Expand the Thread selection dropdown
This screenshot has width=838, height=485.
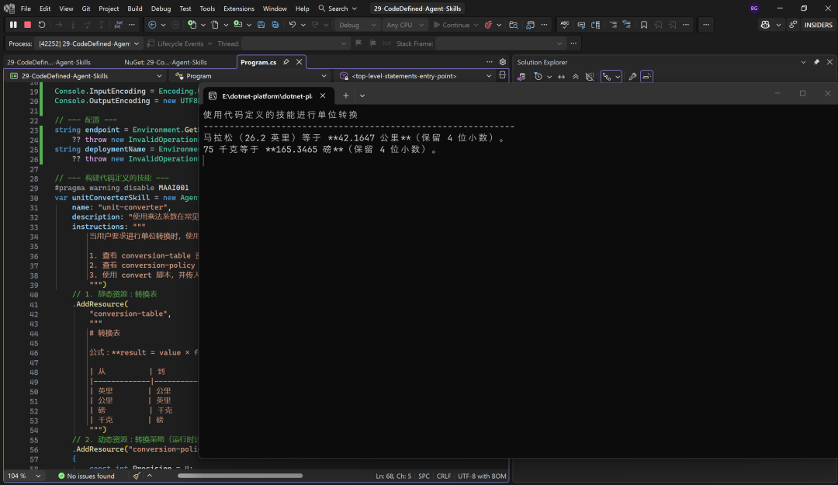point(344,43)
